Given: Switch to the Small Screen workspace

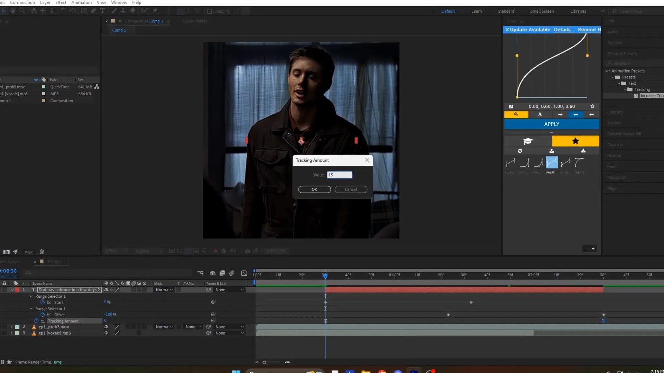Looking at the screenshot, I should click(x=542, y=11).
